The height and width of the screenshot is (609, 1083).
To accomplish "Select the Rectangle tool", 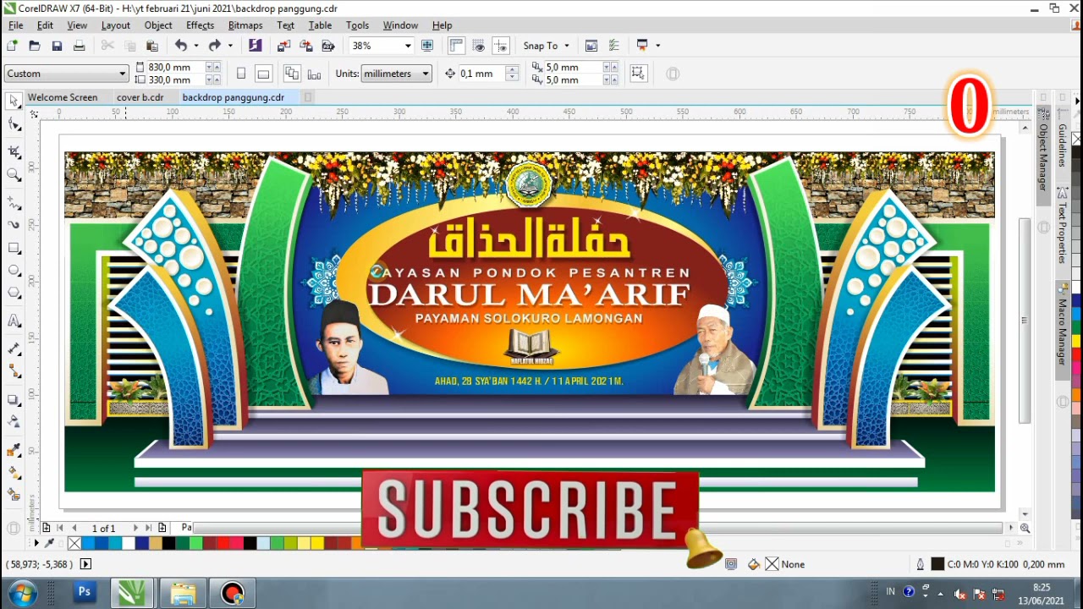I will (14, 249).
